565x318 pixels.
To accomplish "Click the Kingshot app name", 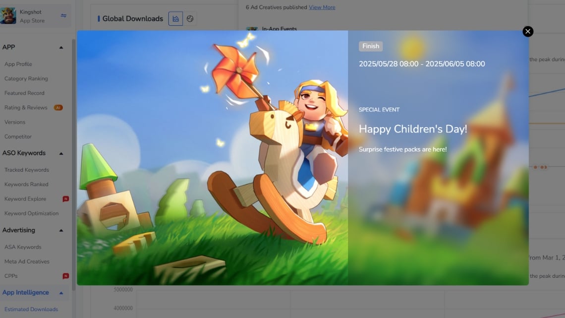I will (x=31, y=12).
